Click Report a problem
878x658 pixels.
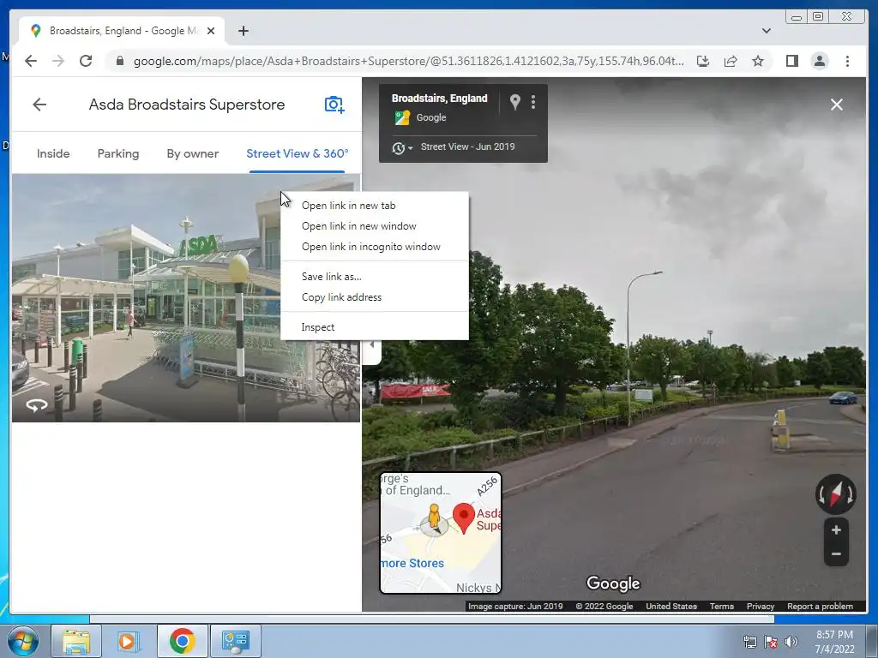(x=820, y=606)
